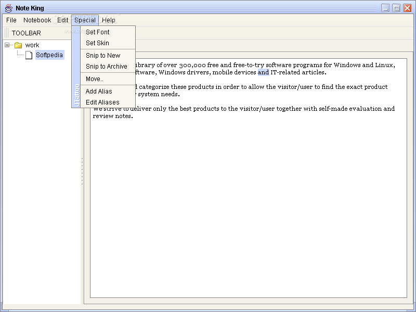Collapse the work folder tree node

pyautogui.click(x=7, y=45)
